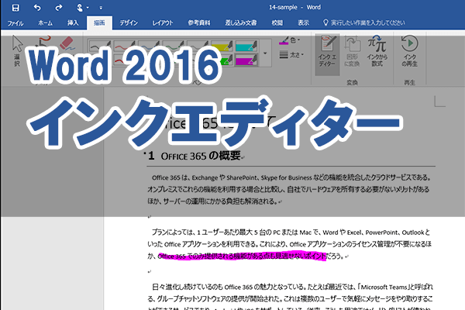Select the 描画 tab
The width and height of the screenshot is (465, 310).
pyautogui.click(x=99, y=22)
